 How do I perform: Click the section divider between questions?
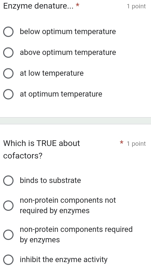pos(75,121)
